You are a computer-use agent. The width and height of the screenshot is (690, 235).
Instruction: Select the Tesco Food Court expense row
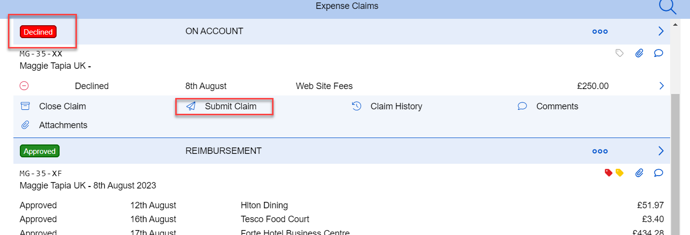[342, 219]
